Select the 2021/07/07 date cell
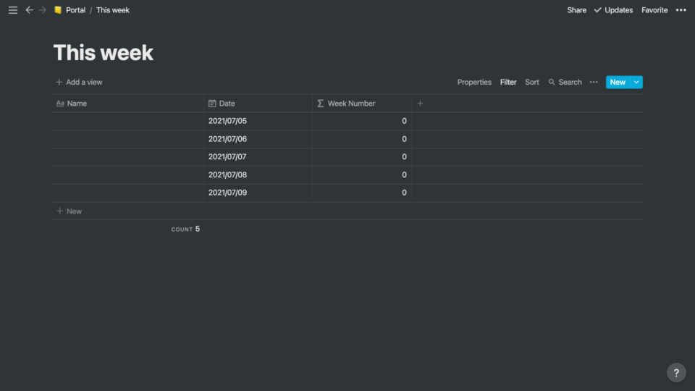The image size is (695, 391). 258,157
